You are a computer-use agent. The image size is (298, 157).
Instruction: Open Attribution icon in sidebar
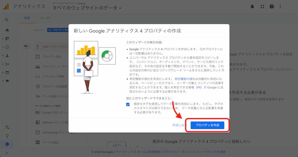[7, 127]
